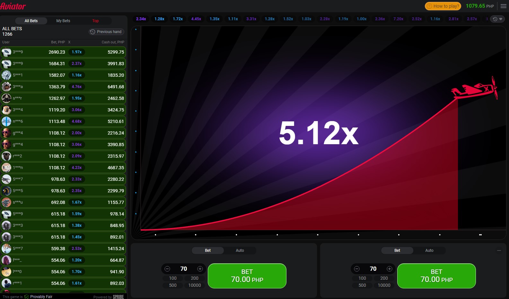Switch to the Top tab

coord(96,21)
